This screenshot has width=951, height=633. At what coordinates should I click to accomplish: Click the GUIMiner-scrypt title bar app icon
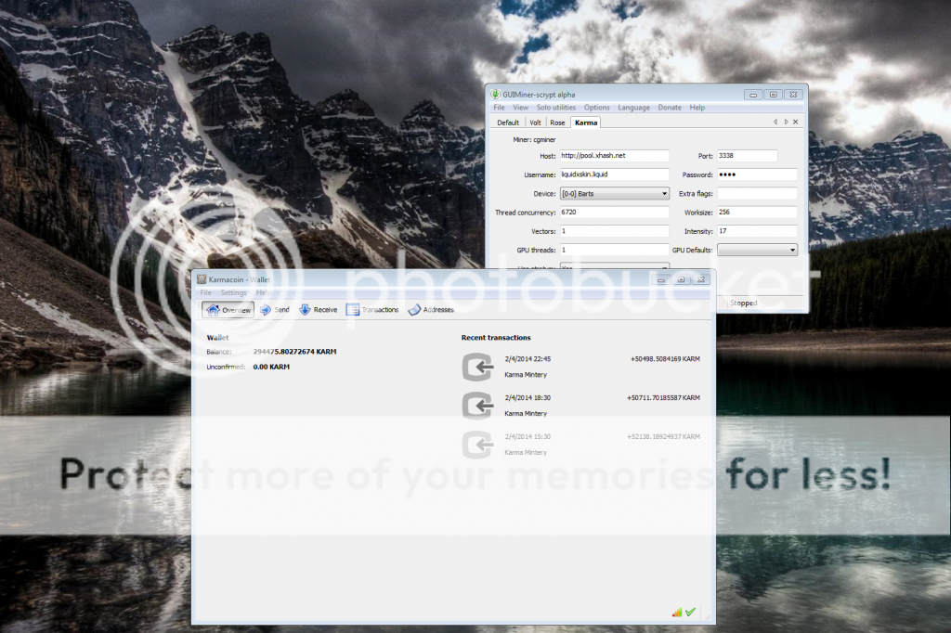coord(495,94)
